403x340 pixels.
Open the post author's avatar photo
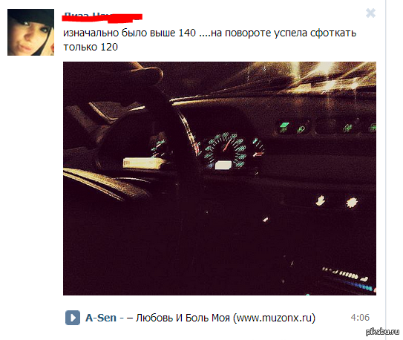coord(30,32)
